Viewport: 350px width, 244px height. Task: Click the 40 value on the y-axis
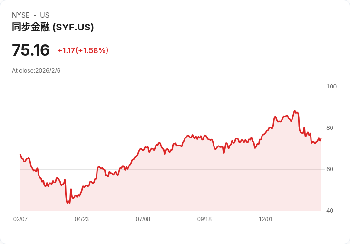pos(330,211)
